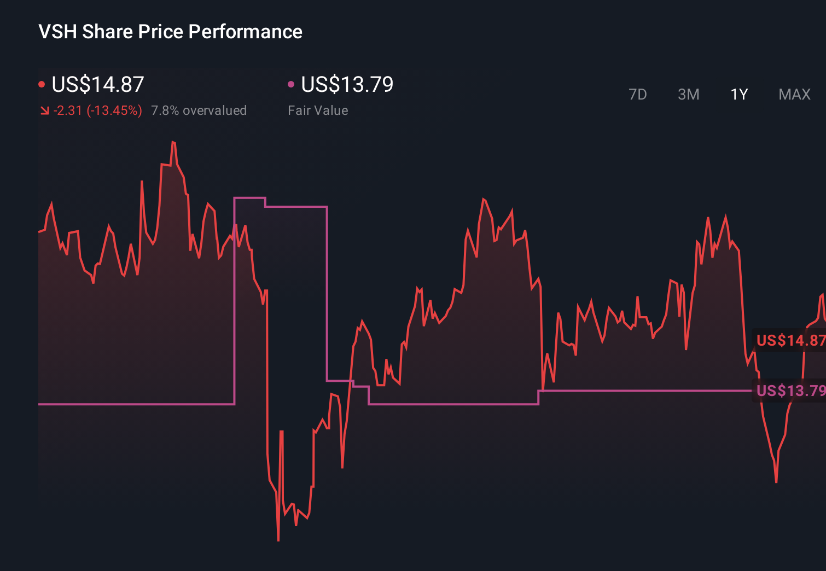Click the Fair Value text label
This screenshot has height=571, width=826.
click(x=318, y=110)
